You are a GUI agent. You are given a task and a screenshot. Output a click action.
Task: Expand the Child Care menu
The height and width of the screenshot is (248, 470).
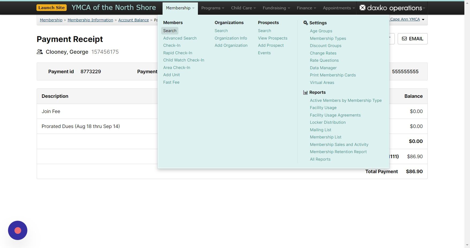[x=243, y=8]
